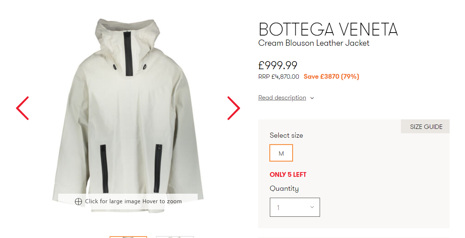The width and height of the screenshot is (465, 238).
Task: Click the Save £3870 (79%) label
Action: coord(331,77)
